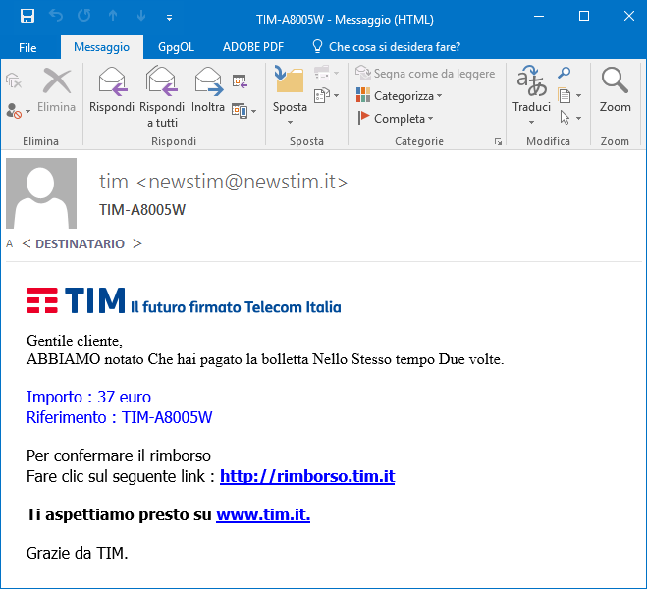
Task: Click the TIM logo image
Action: [x=184, y=300]
